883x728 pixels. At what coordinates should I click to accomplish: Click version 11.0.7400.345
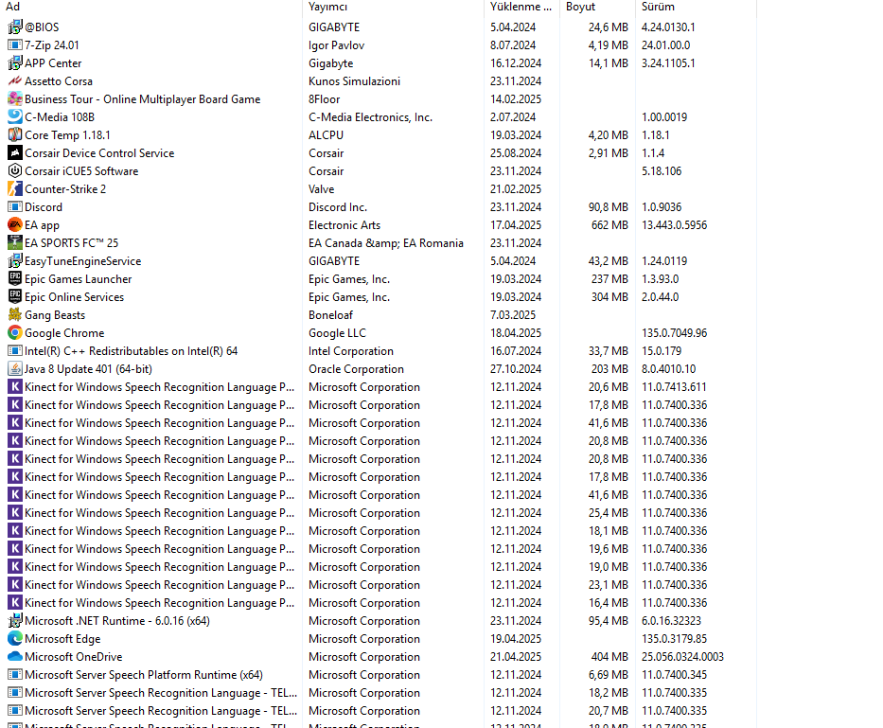[x=674, y=675]
